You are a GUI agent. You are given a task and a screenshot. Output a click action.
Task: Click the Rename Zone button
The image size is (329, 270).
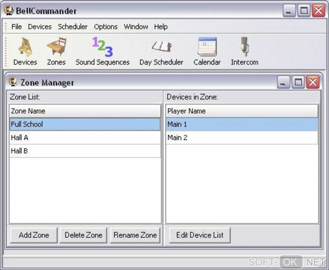(135, 235)
